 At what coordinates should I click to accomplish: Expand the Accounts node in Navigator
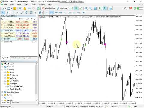point(2,67)
